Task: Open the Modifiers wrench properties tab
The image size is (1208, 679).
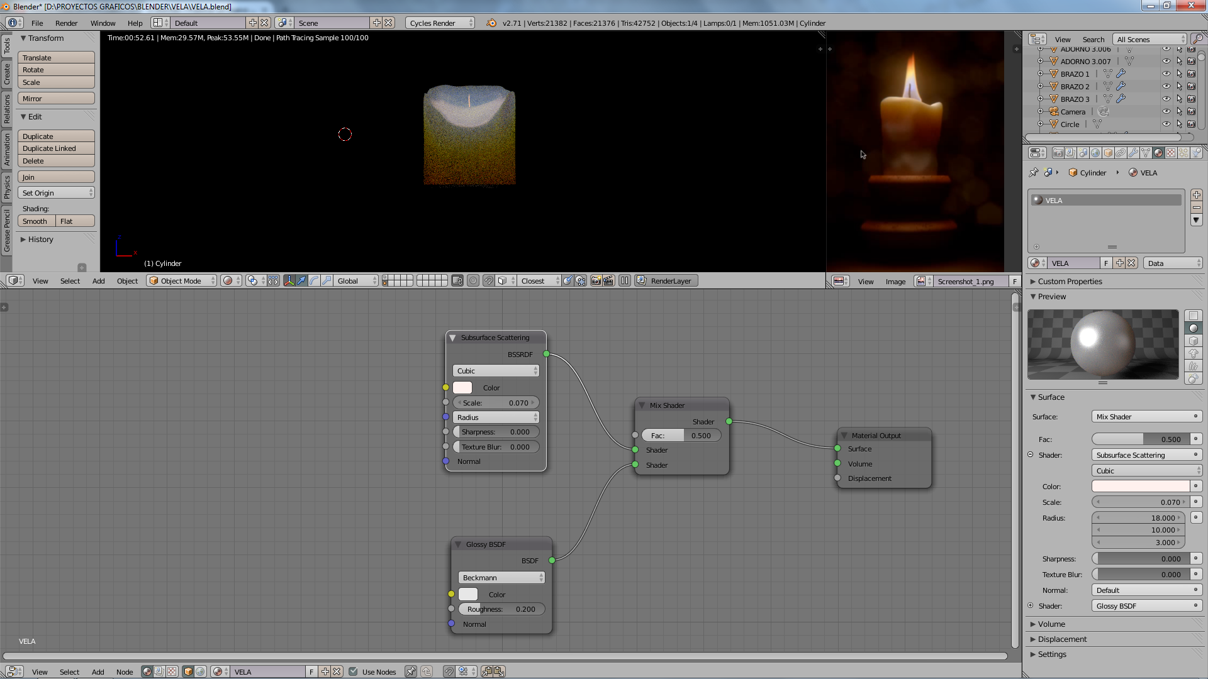Action: point(1133,153)
